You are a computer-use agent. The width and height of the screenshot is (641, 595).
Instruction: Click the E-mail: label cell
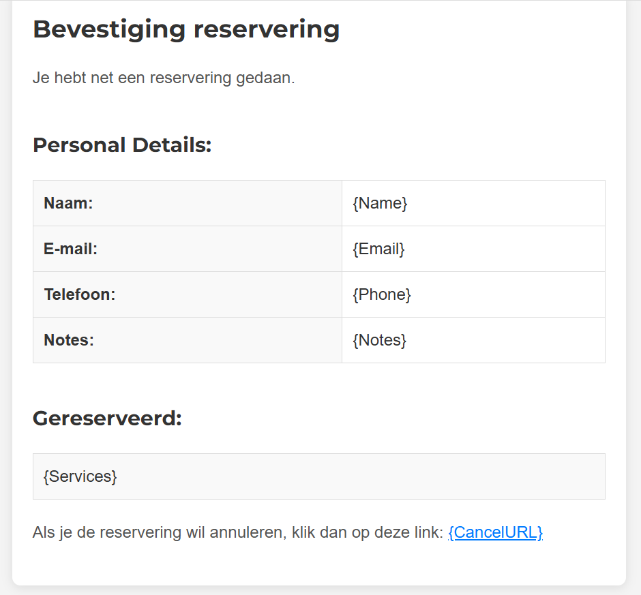[x=188, y=249]
